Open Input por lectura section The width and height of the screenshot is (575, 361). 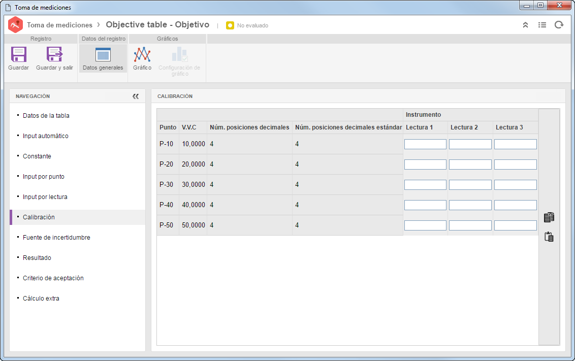[45, 197]
